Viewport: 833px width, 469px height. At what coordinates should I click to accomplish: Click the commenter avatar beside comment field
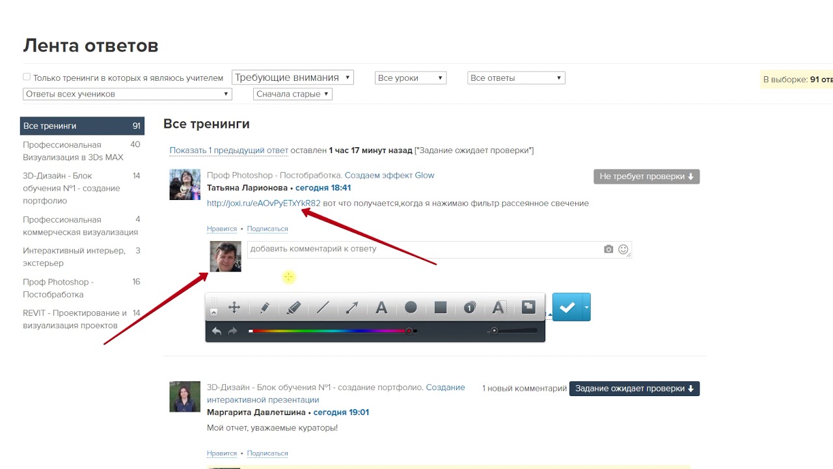(x=225, y=256)
